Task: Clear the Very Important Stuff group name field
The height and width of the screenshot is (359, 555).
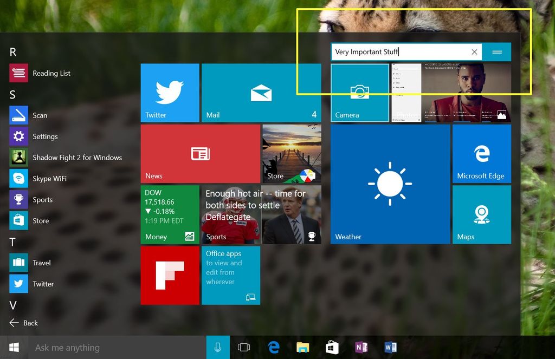Action: tap(474, 52)
